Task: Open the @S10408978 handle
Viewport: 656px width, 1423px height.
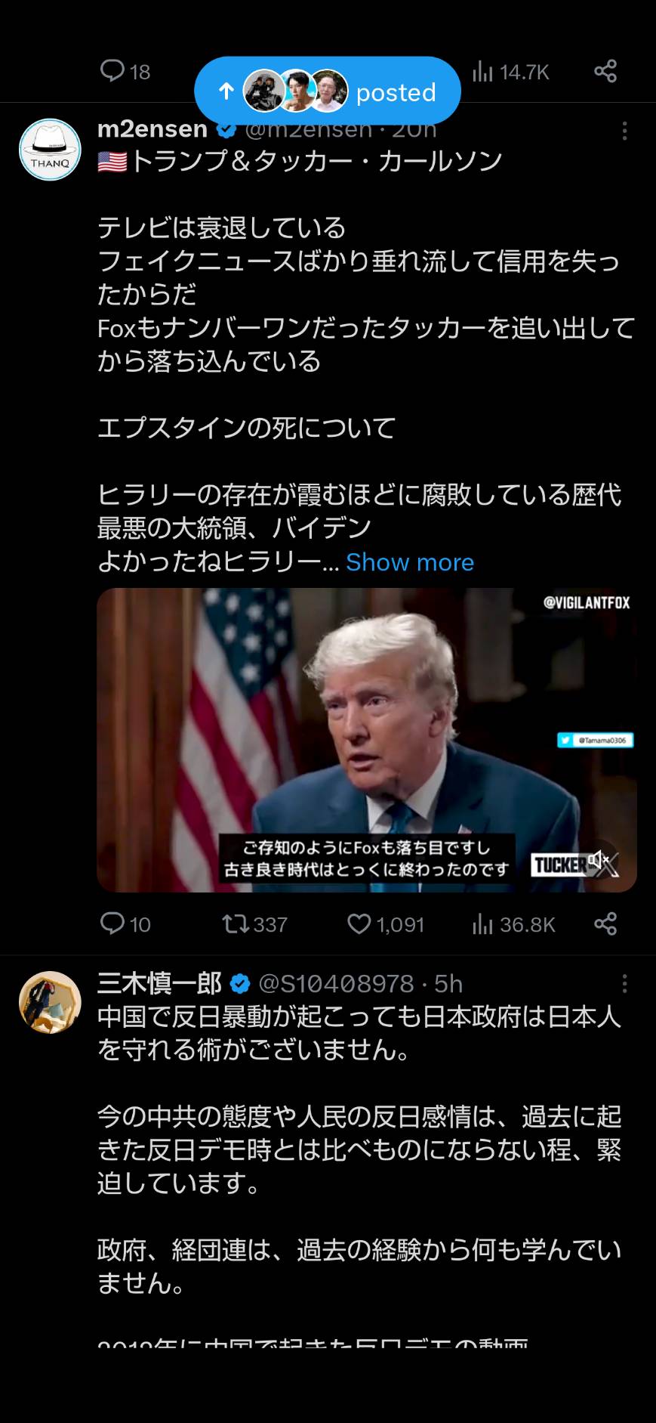Action: click(x=336, y=983)
